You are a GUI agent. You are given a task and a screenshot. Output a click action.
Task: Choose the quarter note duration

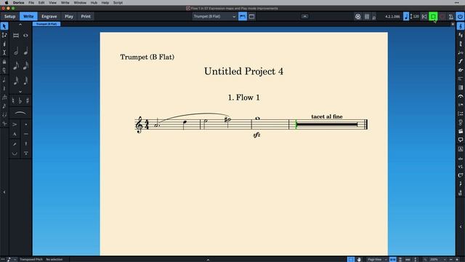(26, 51)
